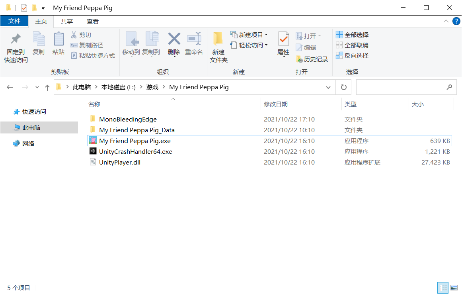This screenshot has width=462, height=294.
Task: Click the Paste (粘贴) clipboard icon
Action: tap(58, 39)
